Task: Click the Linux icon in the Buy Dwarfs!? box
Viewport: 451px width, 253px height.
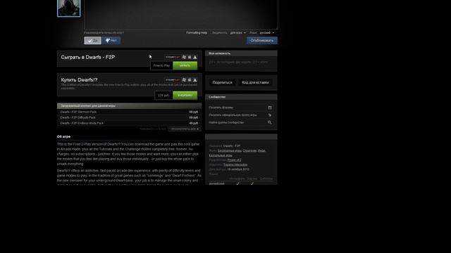Action: (195, 79)
